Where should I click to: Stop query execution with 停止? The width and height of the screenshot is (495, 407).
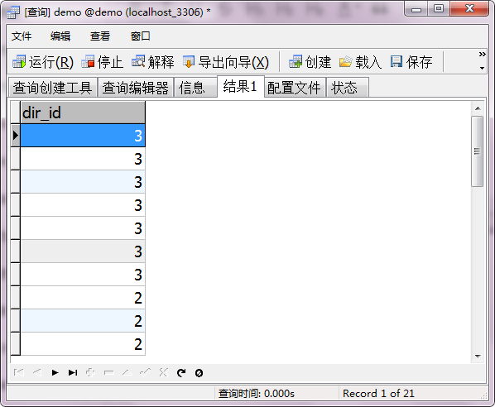click(102, 62)
